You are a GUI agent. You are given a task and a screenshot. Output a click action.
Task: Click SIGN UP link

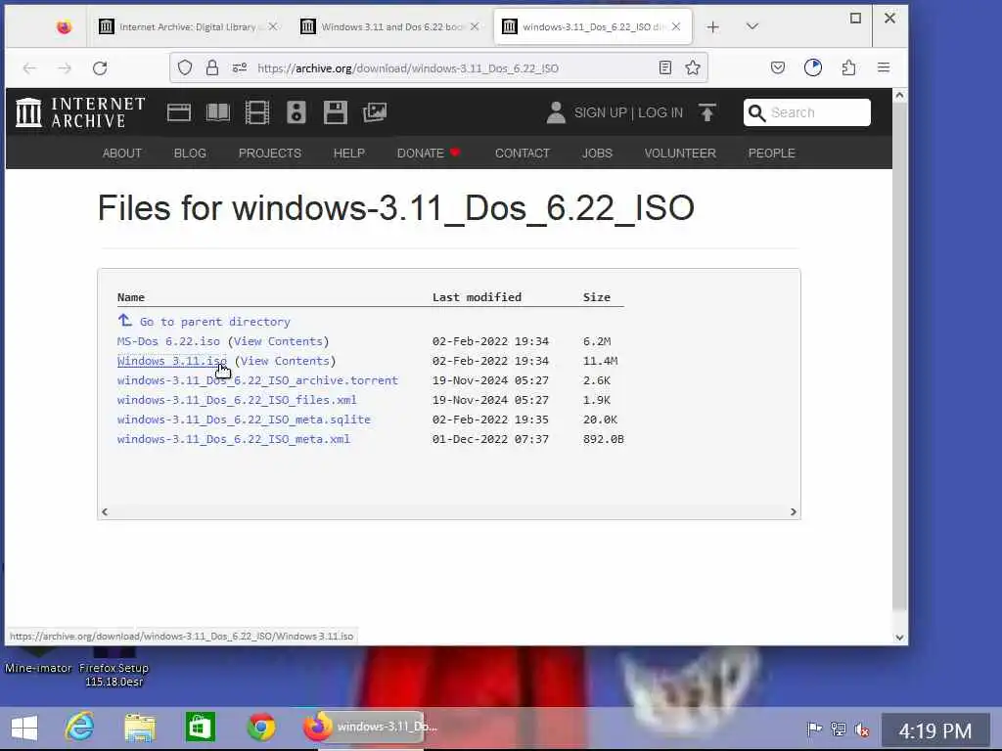(x=600, y=112)
